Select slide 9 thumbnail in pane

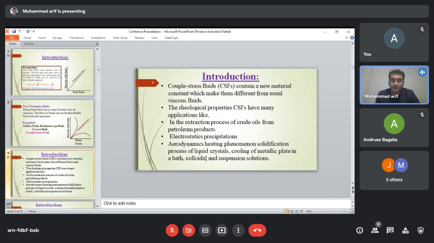click(52, 174)
